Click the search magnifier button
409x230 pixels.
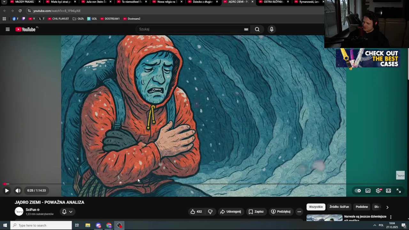click(x=257, y=29)
